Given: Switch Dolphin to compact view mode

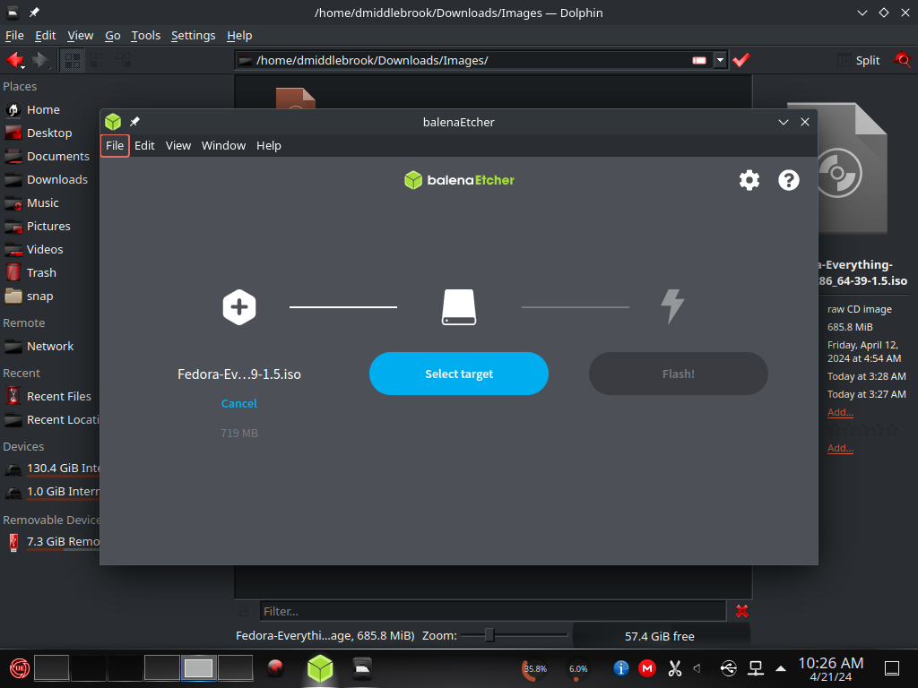Looking at the screenshot, I should pyautogui.click(x=98, y=60).
